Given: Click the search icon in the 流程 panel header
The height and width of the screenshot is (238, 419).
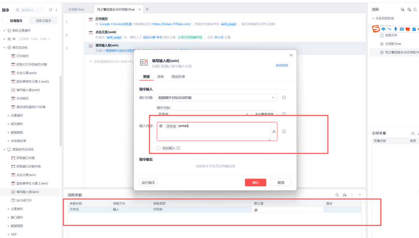Looking at the screenshot, I should click(415, 9).
